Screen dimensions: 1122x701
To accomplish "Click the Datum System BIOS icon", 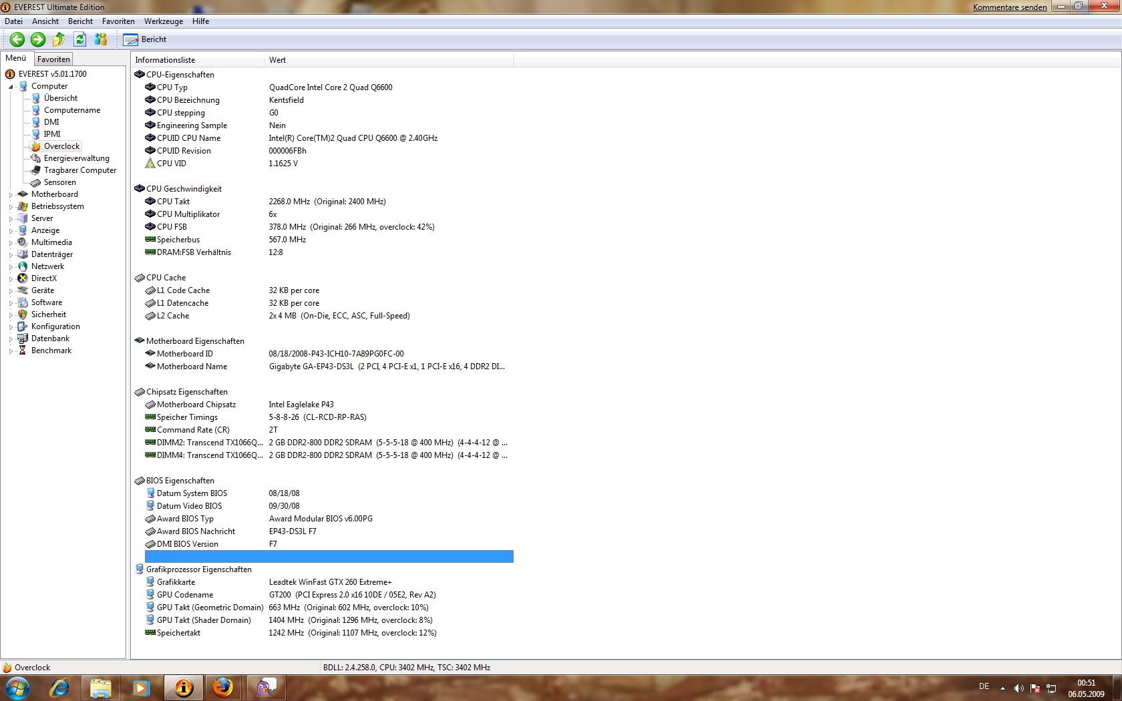I will (x=150, y=493).
